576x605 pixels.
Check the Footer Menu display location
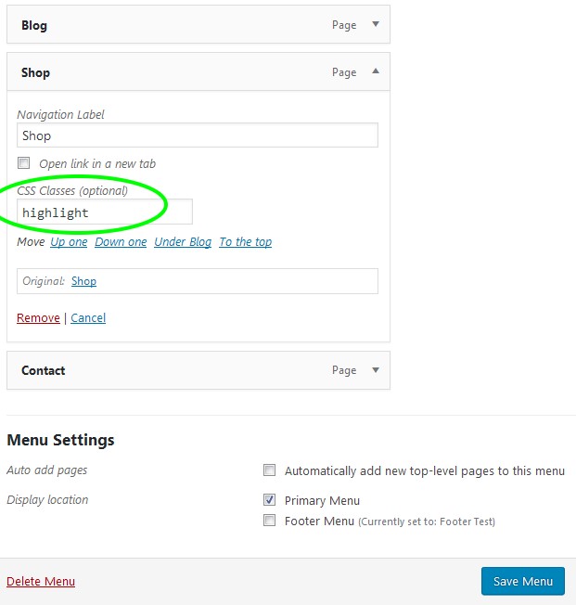click(x=269, y=521)
